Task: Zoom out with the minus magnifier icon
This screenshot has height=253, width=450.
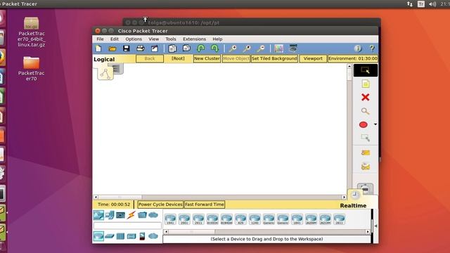Action: tap(261, 48)
